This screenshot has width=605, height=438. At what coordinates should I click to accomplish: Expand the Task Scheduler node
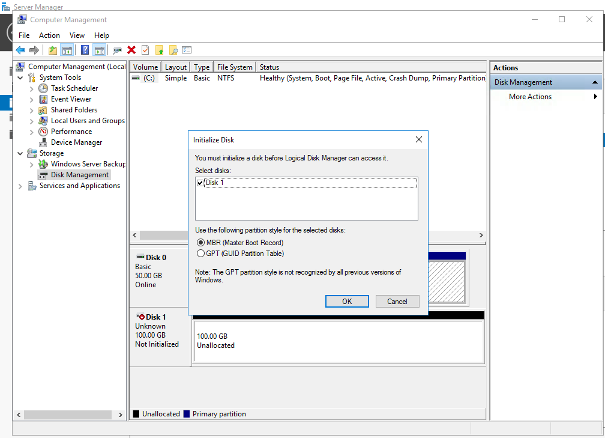32,88
